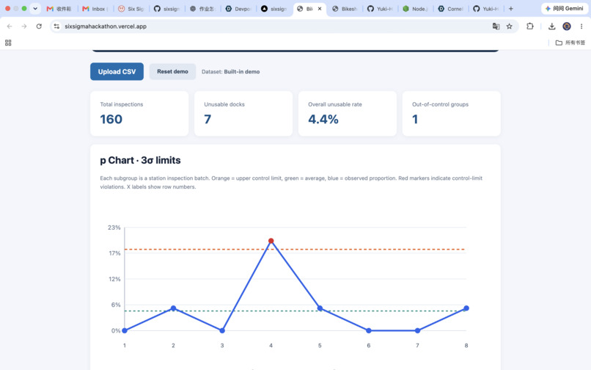This screenshot has width=591, height=370.
Task: Reload the page with the refresh icon
Action: pyautogui.click(x=39, y=26)
